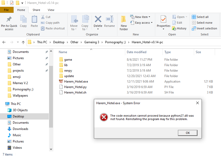The image size is (221, 156).
Task: Sort by the Name column header
Action: coord(63,52)
